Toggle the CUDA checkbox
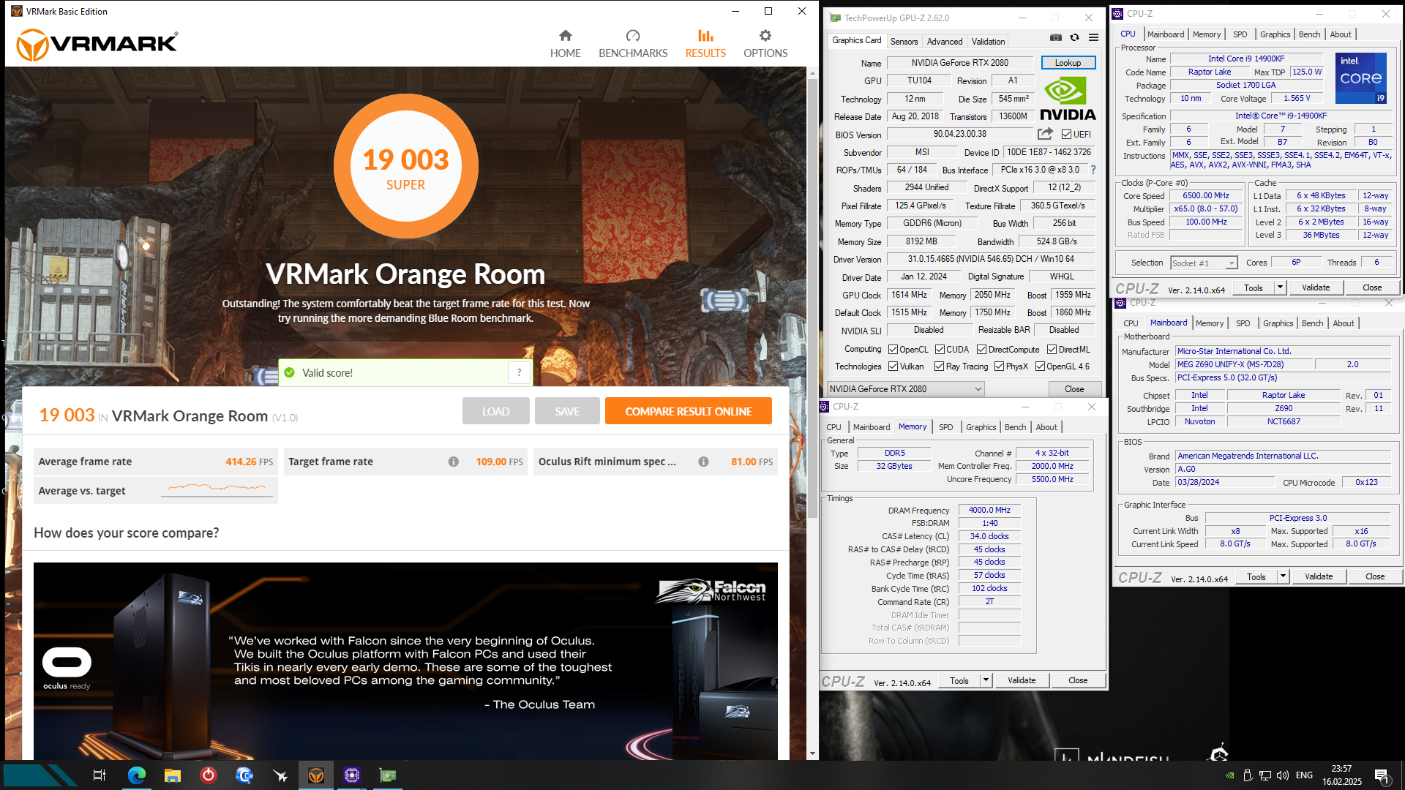Screen dimensions: 1405x790 [940, 350]
